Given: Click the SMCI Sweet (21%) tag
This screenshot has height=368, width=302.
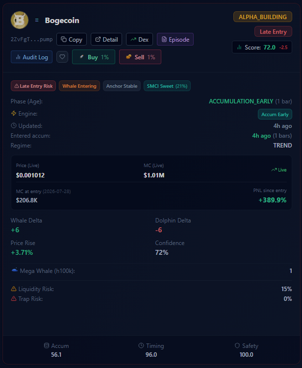Looking at the screenshot, I should pyautogui.click(x=167, y=86).
